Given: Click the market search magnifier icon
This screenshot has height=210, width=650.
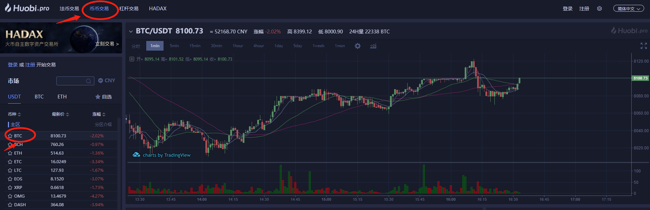Looking at the screenshot, I should [x=89, y=81].
